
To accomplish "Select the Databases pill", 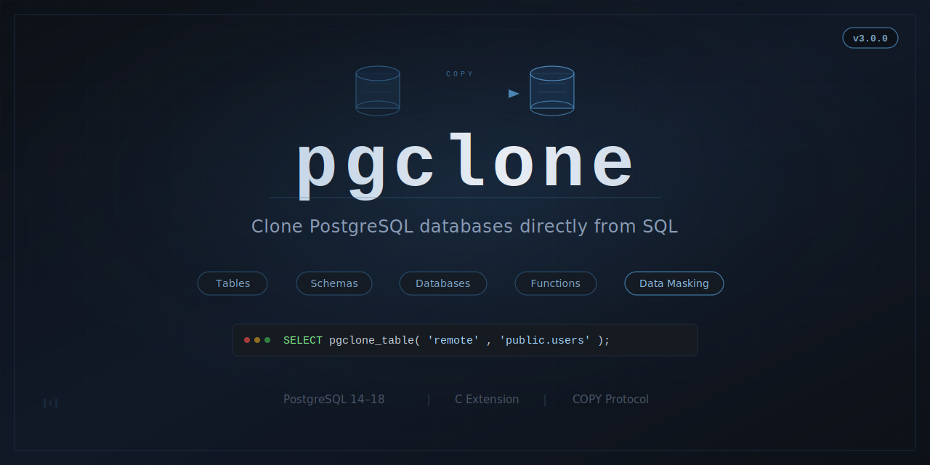I will 443,283.
